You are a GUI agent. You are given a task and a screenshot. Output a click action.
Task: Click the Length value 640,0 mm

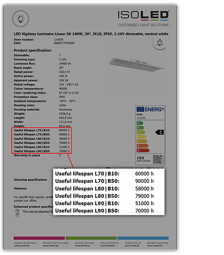[65, 118]
